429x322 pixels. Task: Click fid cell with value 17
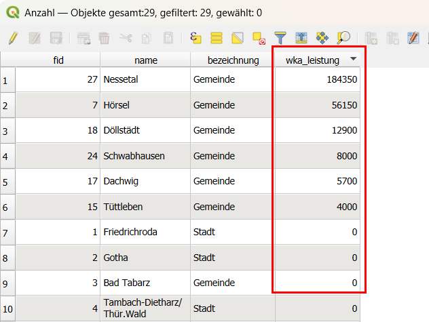pyautogui.click(x=58, y=181)
